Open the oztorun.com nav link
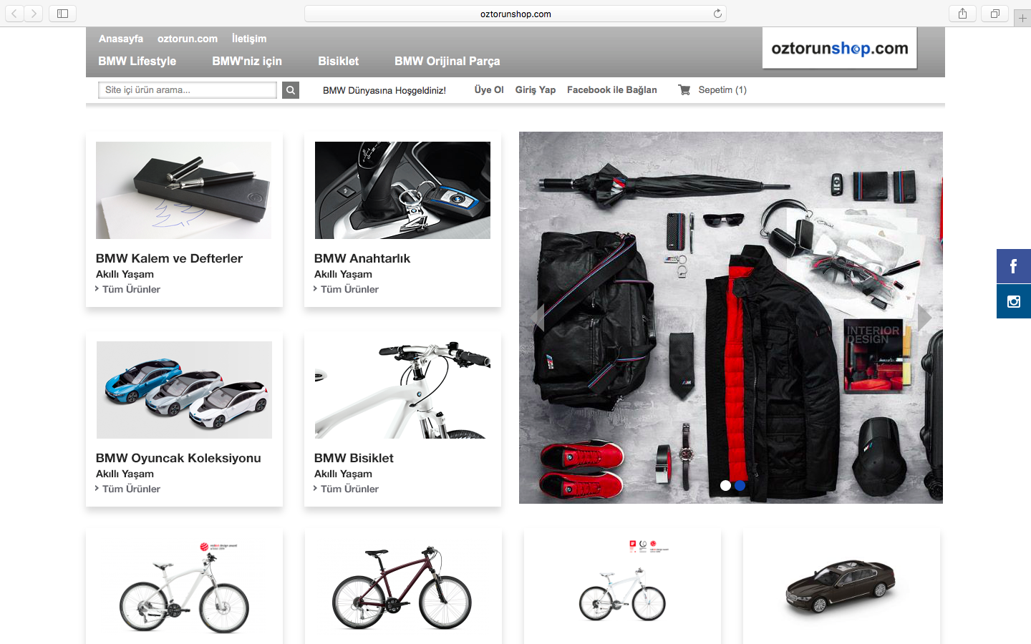 pyautogui.click(x=188, y=39)
